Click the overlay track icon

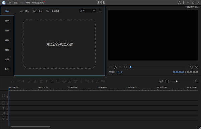[x=3, y=103]
